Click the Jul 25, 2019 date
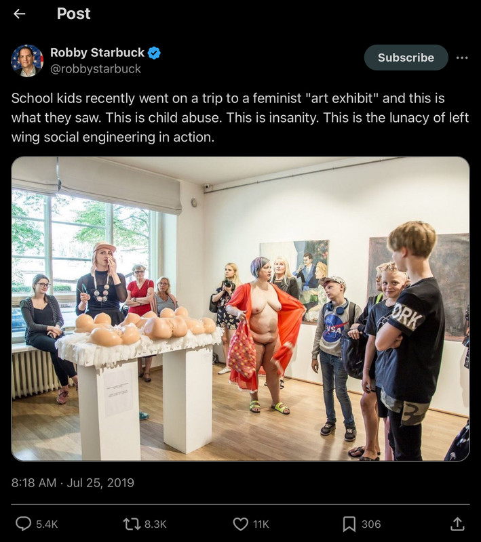481x542 pixels. click(100, 482)
